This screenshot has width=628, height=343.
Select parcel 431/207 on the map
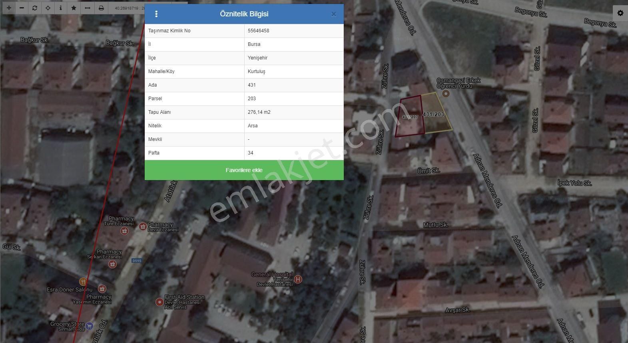410,116
